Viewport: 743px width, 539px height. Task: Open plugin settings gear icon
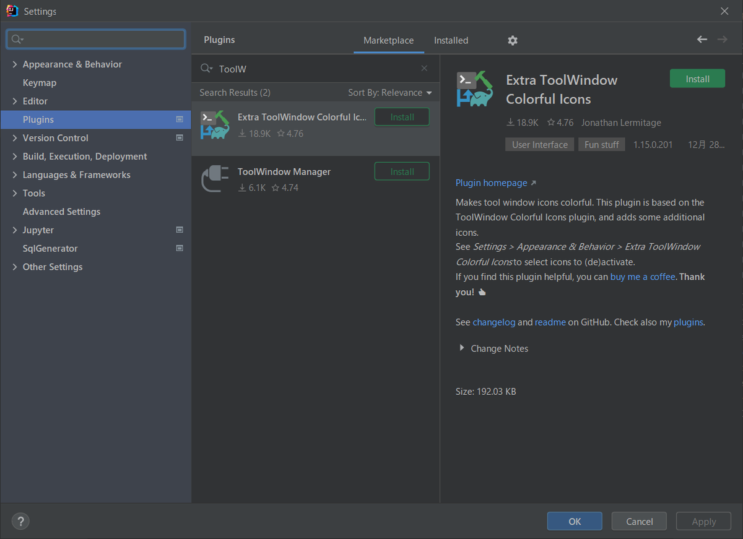[x=512, y=40]
